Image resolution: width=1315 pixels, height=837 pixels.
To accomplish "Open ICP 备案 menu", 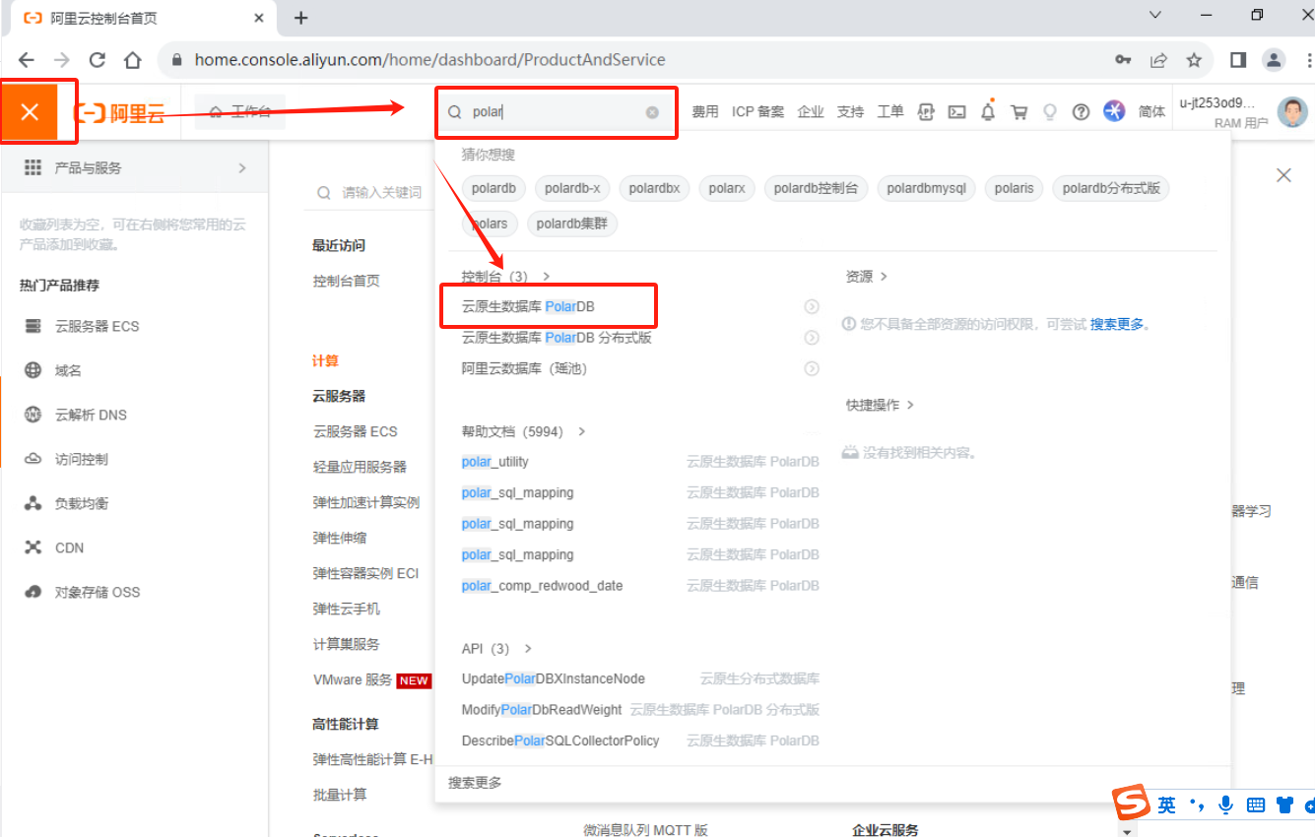I will coord(757,112).
